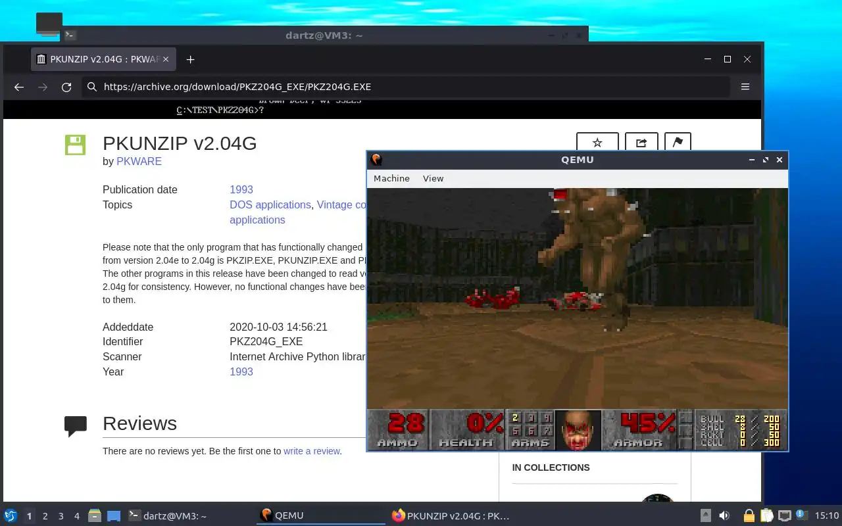Switch to the Firefox PKUNZIP taskbar entry
Screen dimensions: 842x526
[x=451, y=515]
